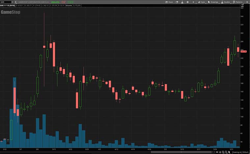Click the crosshair pan icon at bottom
Image resolution: width=250 pixels, height=154 pixels.
click(x=220, y=152)
